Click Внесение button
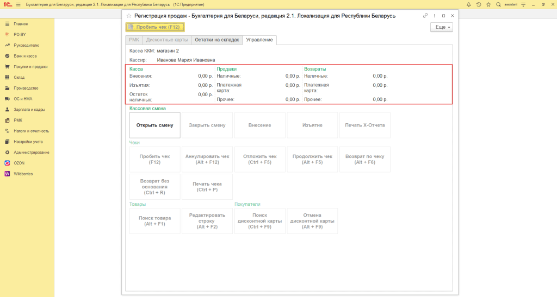Image resolution: width=557 pixels, height=297 pixels. (259, 125)
